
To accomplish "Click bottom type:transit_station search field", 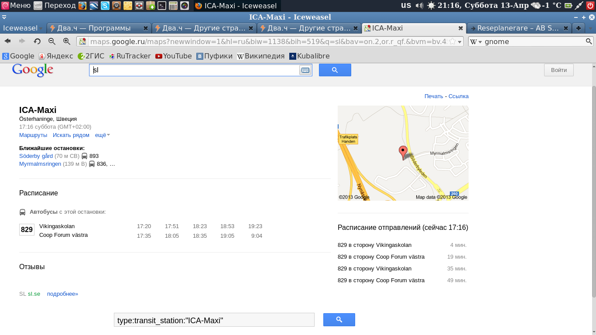I will click(214, 320).
